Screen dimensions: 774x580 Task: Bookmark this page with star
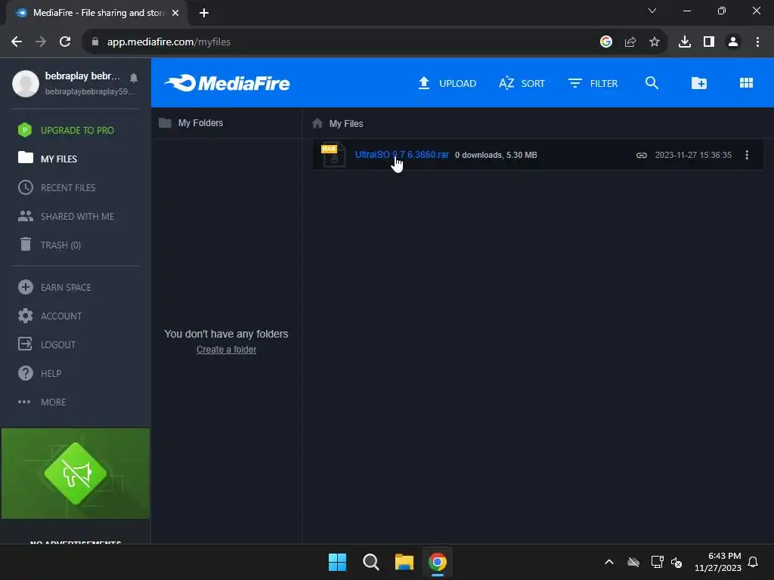click(x=654, y=42)
